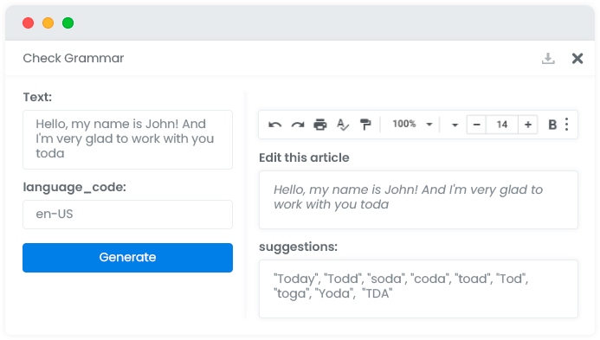Click the language_code field with en-US
This screenshot has width=600, height=340.
(127, 215)
